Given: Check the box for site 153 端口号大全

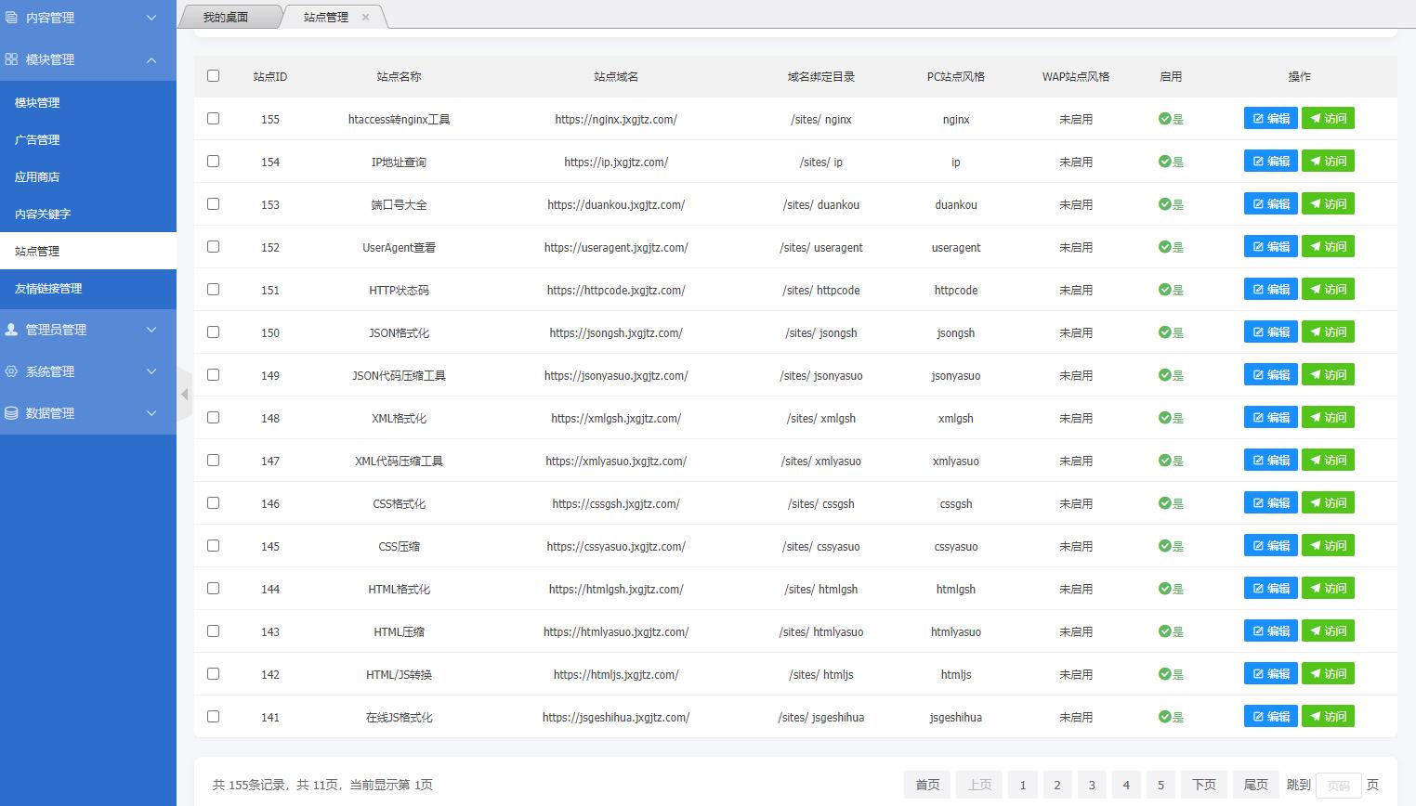Looking at the screenshot, I should point(213,204).
